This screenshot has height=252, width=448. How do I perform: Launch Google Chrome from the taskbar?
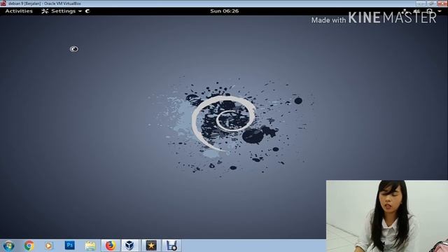coord(29,246)
